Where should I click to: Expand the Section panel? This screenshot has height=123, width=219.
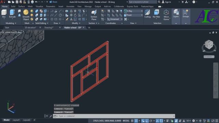click(93, 23)
